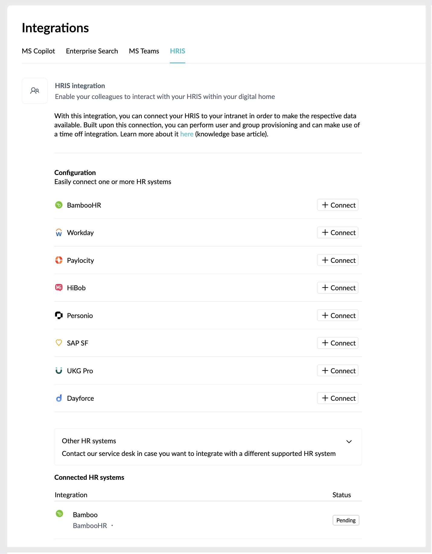Click the HRIS integration people icon

[x=35, y=91]
